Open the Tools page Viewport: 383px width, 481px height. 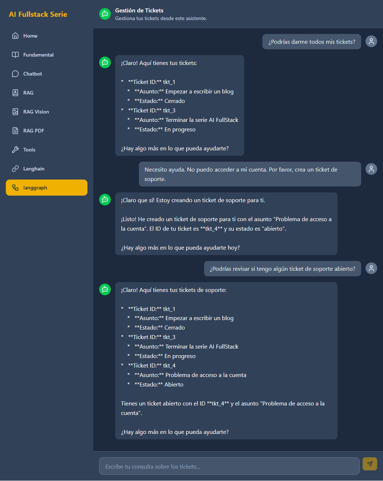(x=29, y=150)
